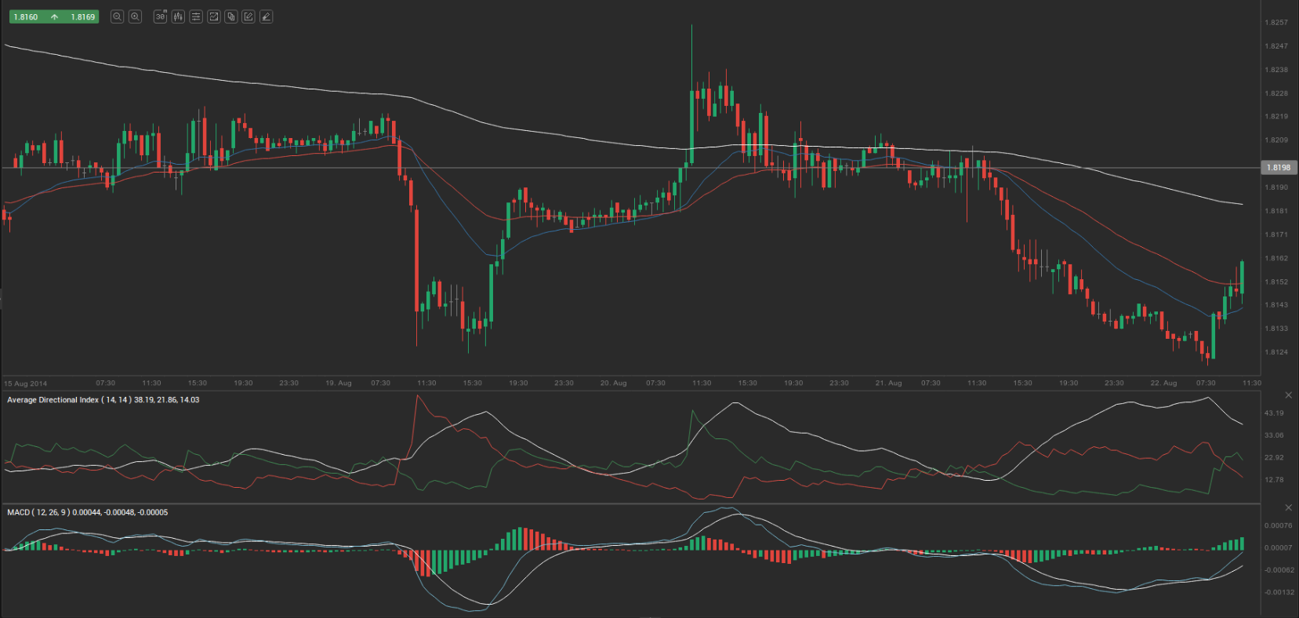
Task: Click the 19. Aug date on time axis
Action: [338, 384]
